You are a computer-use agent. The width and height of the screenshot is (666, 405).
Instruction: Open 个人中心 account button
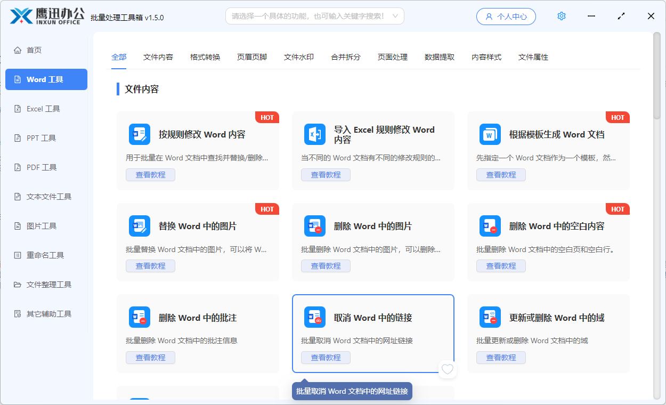[506, 16]
